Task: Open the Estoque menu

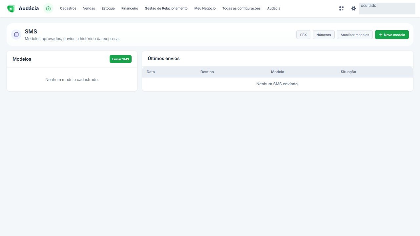Action: point(108,9)
